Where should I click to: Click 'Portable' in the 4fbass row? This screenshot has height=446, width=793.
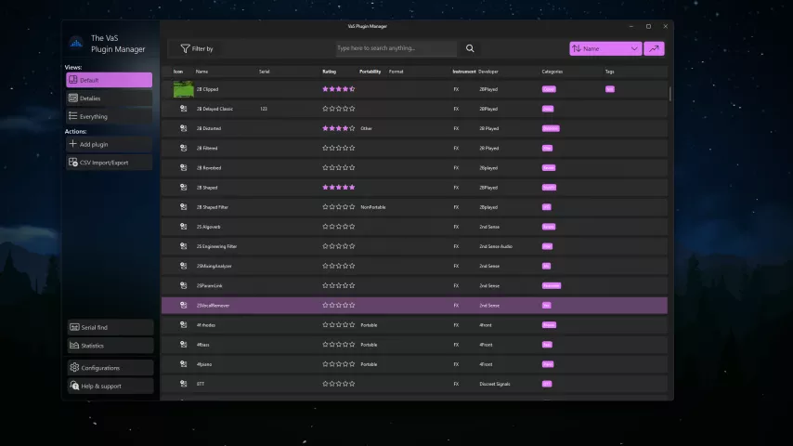[x=369, y=345]
